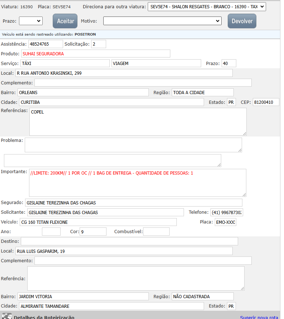Focus the Local field with Rua Antonio Krasinski
This screenshot has width=284, height=319.
(124, 73)
